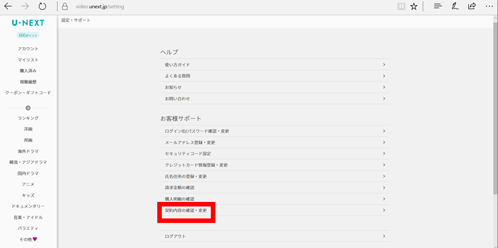
Task: Click chevron on 使い方ガイド row
Action: (x=384, y=65)
